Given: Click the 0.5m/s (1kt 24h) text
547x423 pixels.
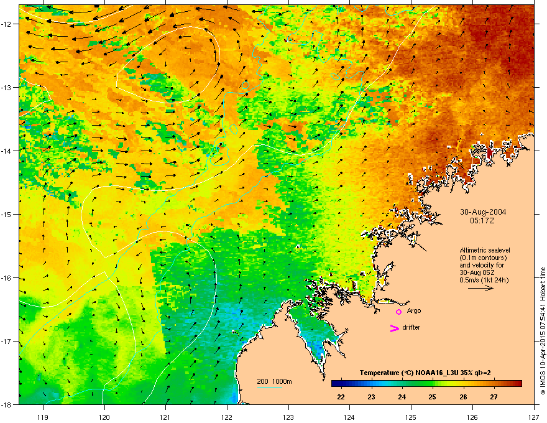Looking at the screenshot, I should 484,281.
